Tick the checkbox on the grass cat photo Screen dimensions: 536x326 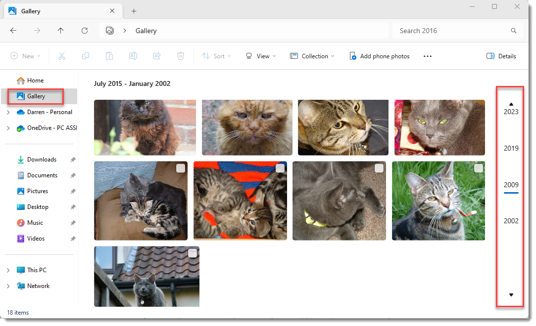point(479,168)
